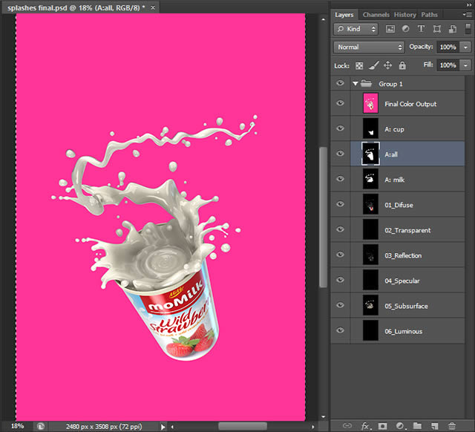Hide the 05_Subsurface layer
The image size is (475, 432).
340,305
